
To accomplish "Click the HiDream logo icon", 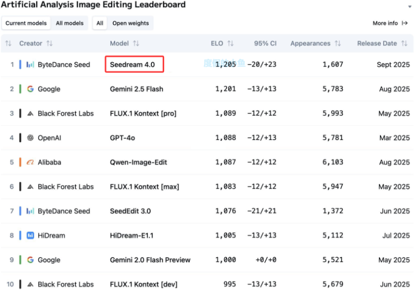I will point(30,235).
